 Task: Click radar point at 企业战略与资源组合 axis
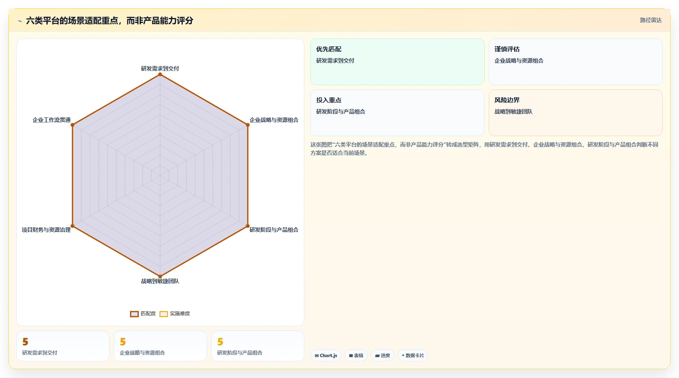coord(248,125)
